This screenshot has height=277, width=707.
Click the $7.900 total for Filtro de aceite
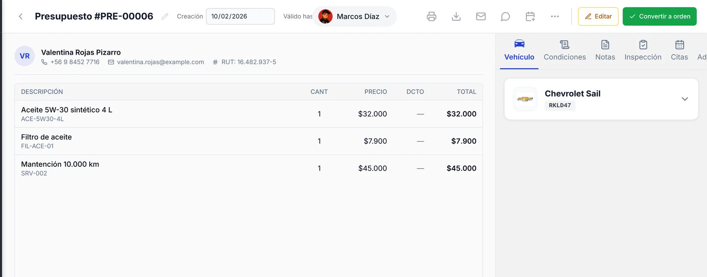click(x=464, y=141)
